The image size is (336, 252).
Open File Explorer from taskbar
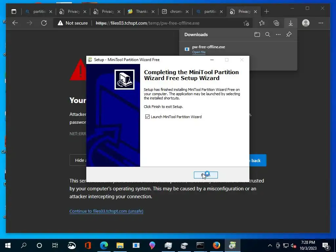[120, 245]
